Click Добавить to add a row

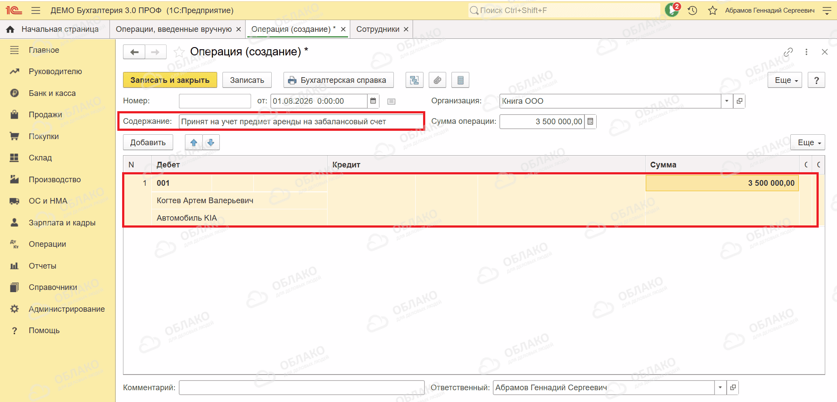(148, 143)
